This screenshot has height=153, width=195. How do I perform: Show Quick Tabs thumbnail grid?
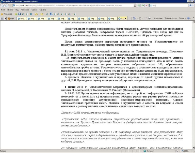click(x=2, y=18)
